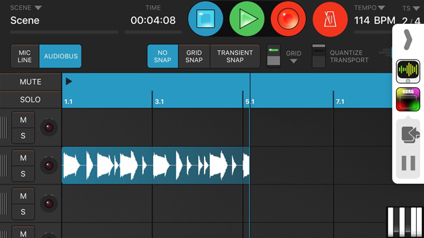Click the red record button
The image size is (424, 238).
pos(288,19)
